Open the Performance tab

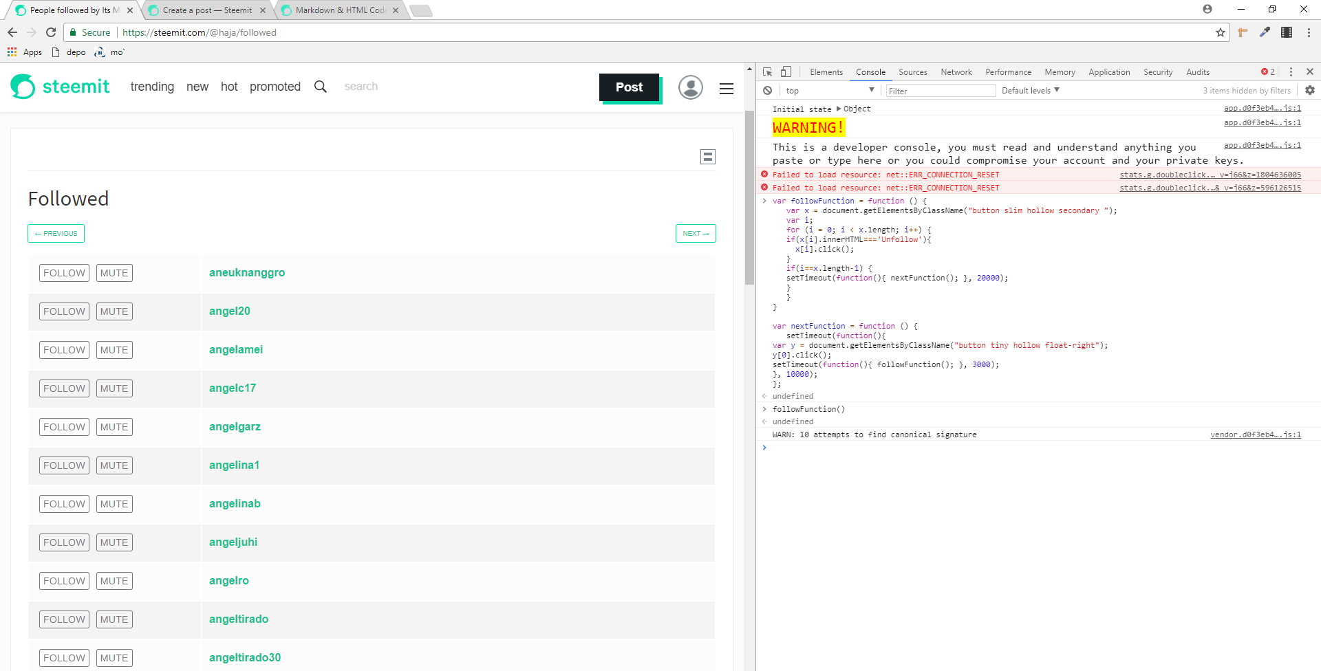(1008, 72)
